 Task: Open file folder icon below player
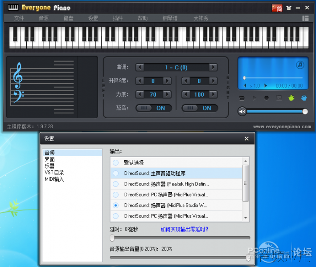click(x=242, y=98)
